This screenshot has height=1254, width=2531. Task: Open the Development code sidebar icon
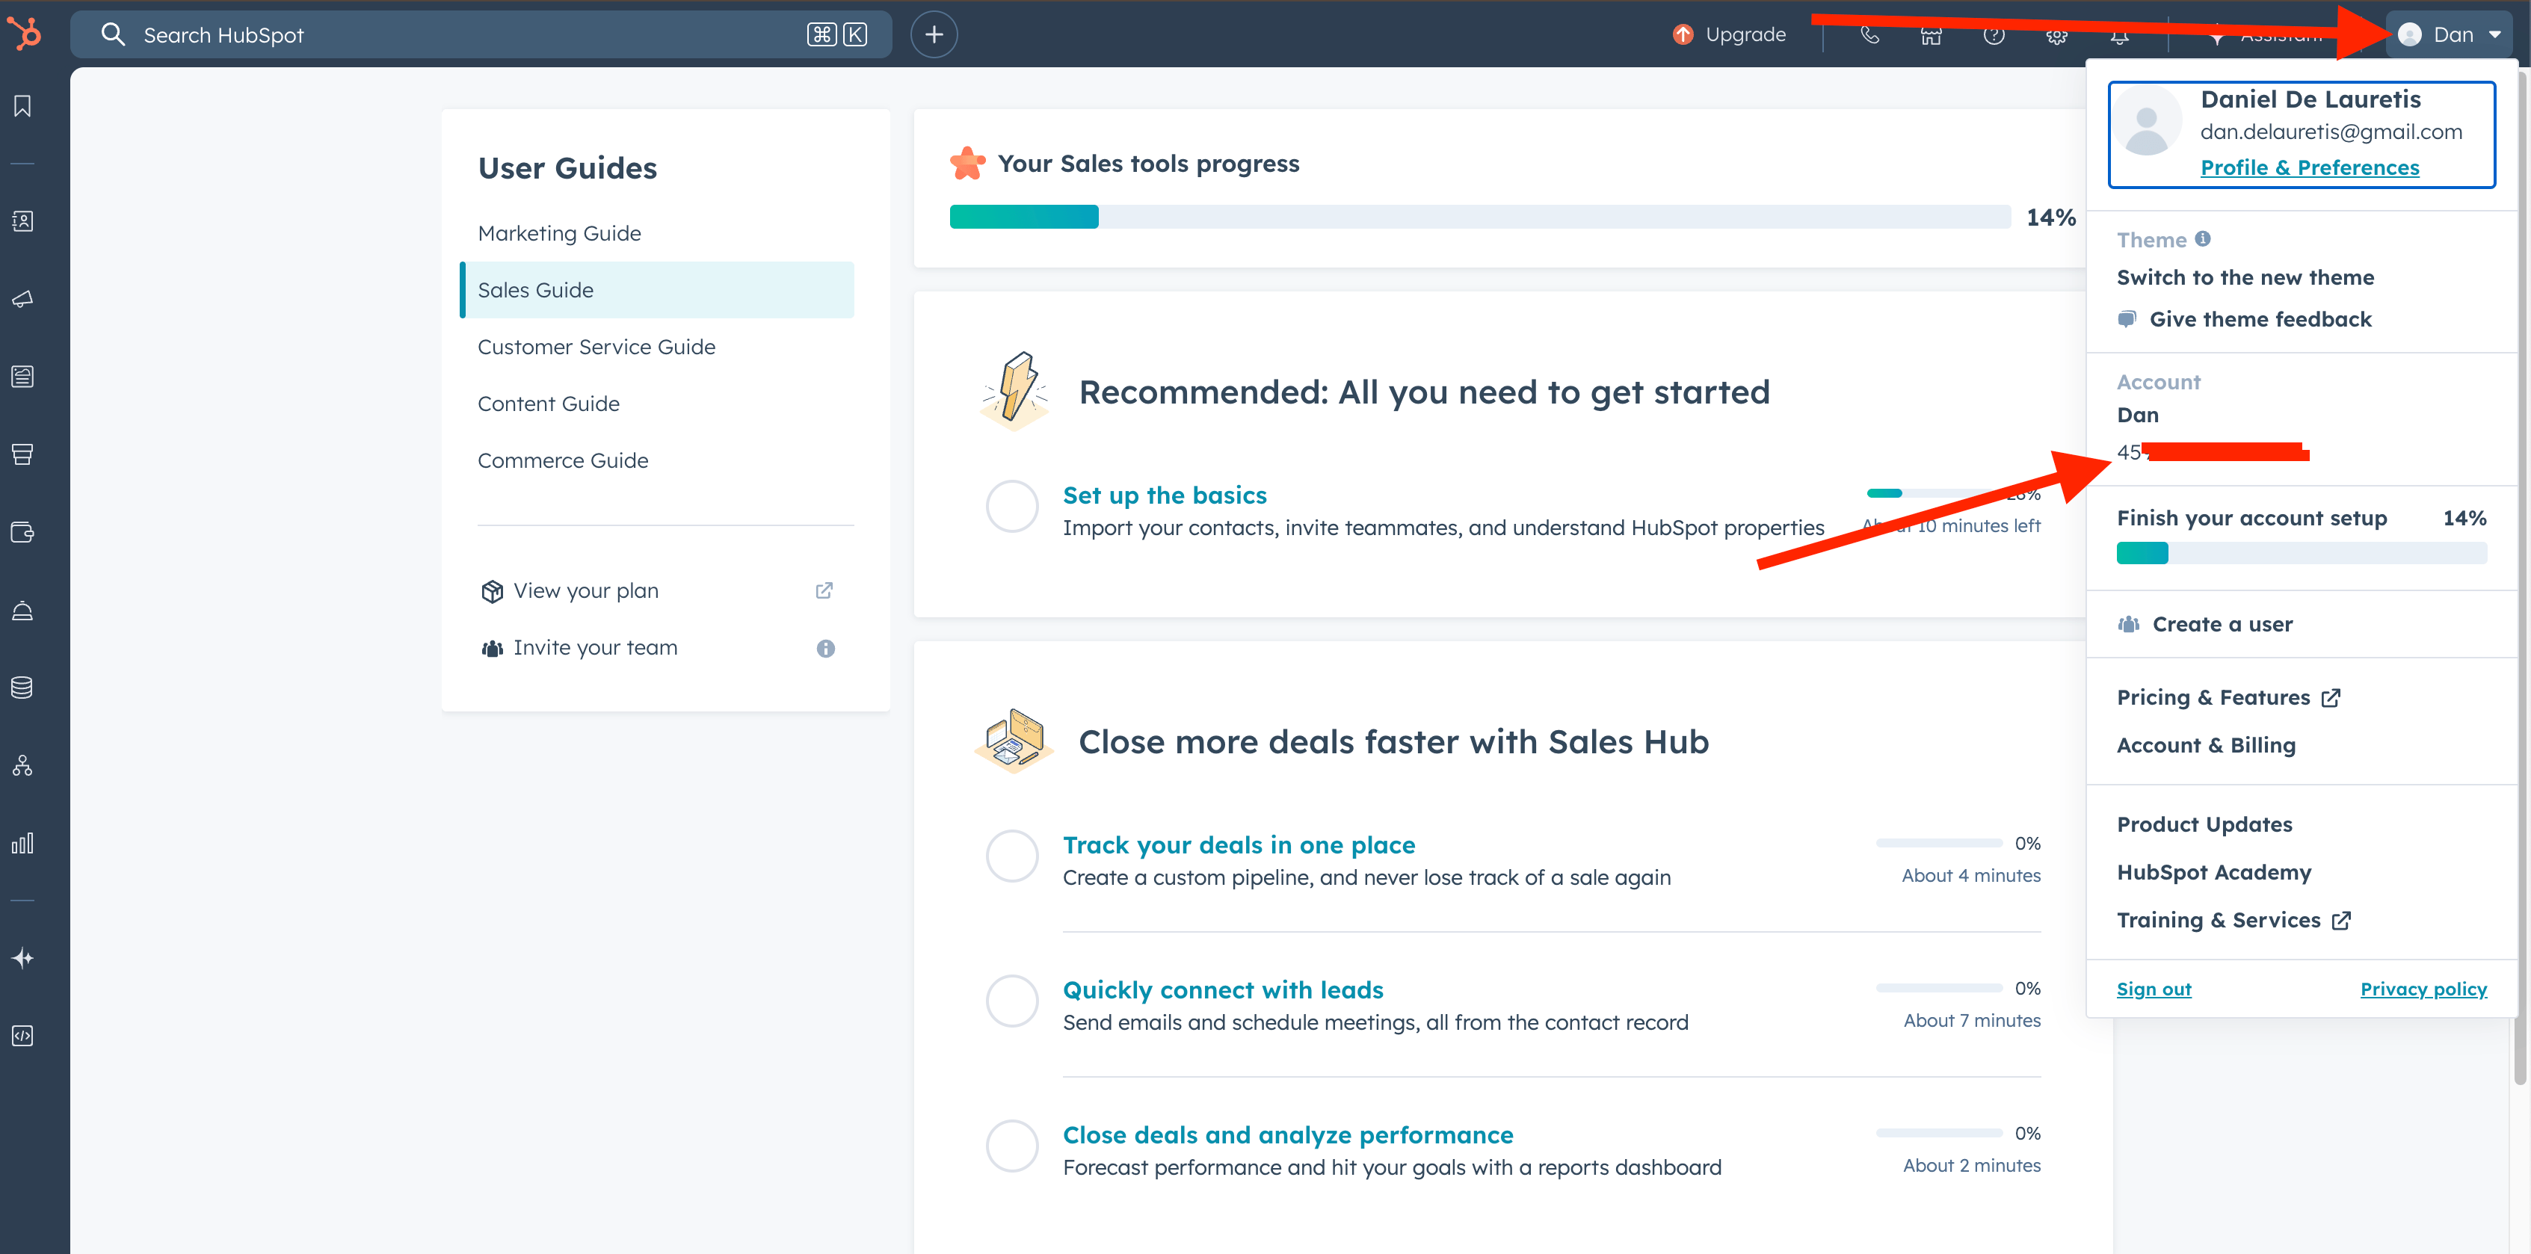coord(22,1036)
